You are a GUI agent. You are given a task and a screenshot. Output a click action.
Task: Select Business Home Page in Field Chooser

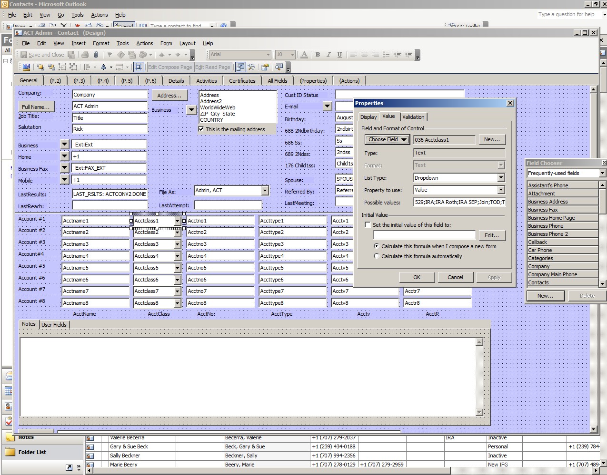[563, 218]
